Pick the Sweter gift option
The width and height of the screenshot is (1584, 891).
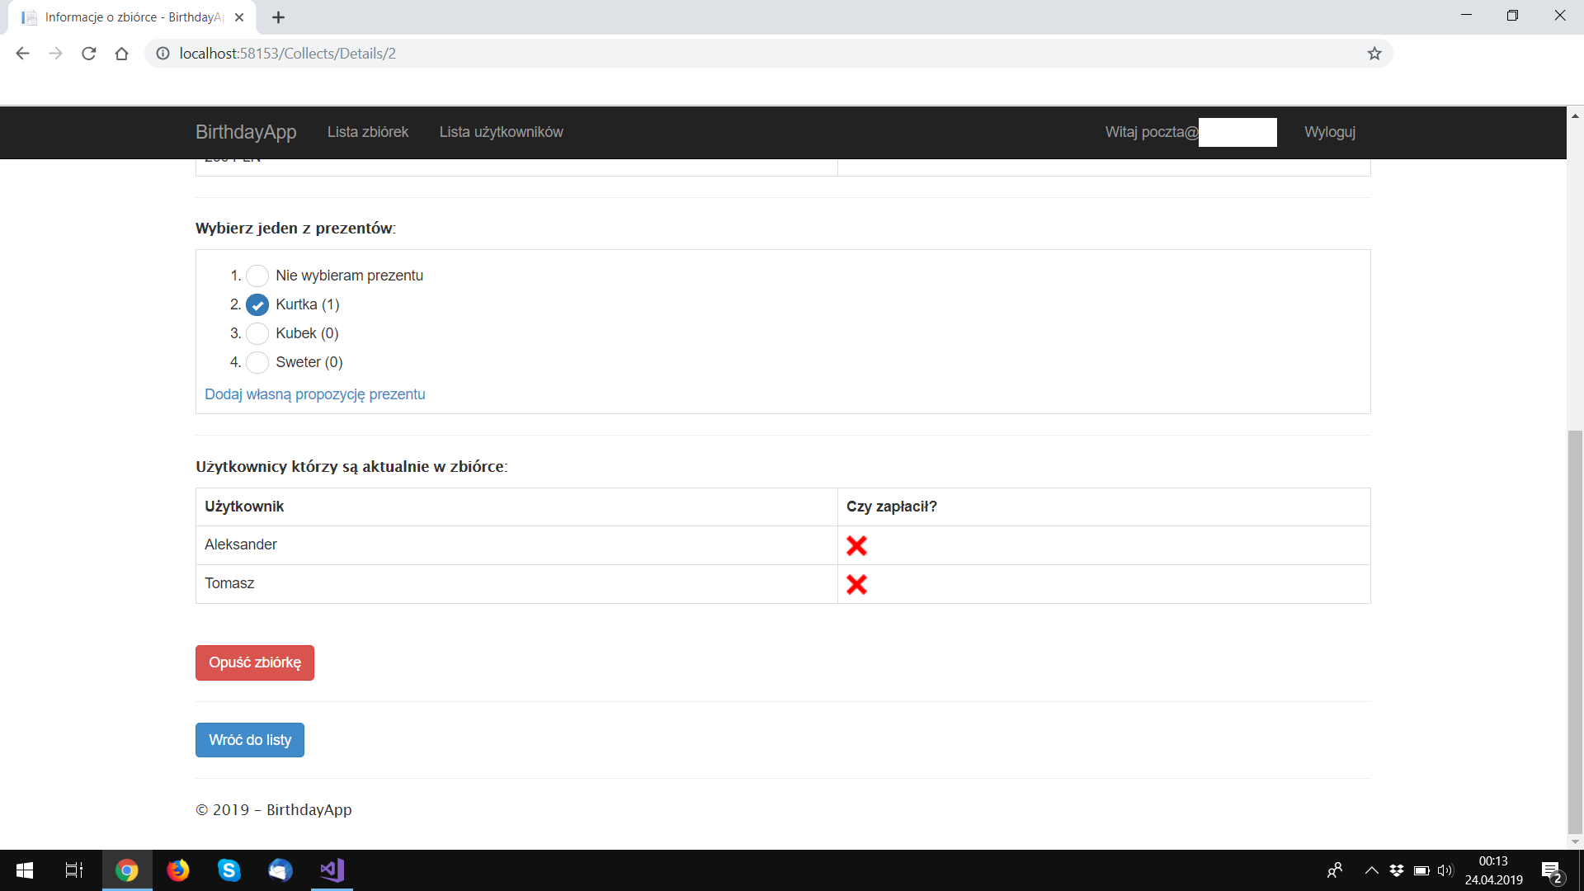coord(257,362)
